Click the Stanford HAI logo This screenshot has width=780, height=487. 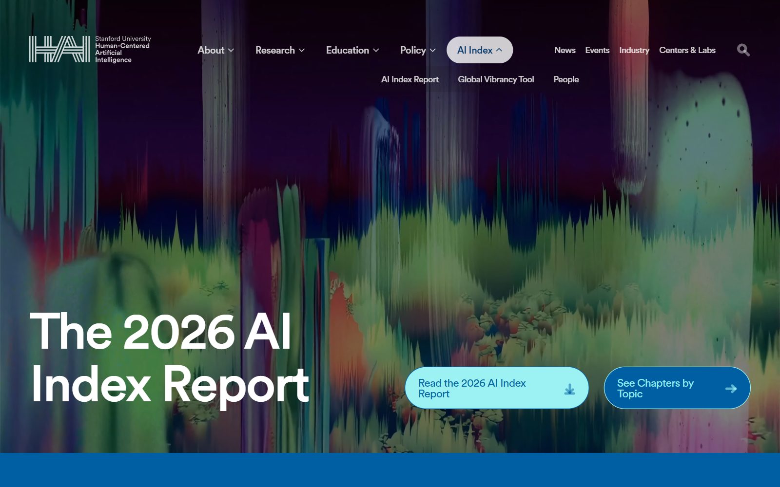coord(90,49)
